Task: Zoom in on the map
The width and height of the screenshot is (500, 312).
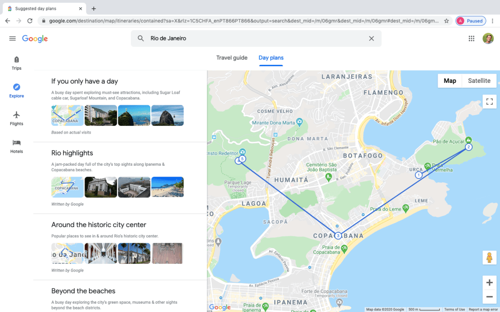Action: 489,283
